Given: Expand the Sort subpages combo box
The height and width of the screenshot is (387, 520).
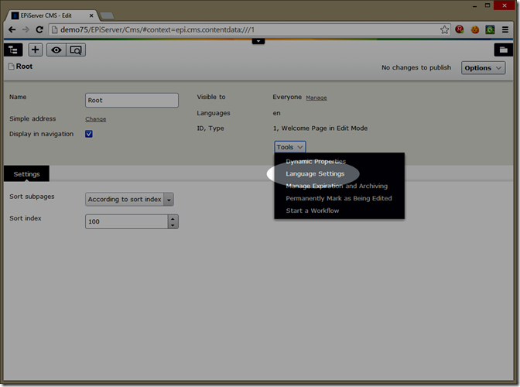Looking at the screenshot, I should [x=169, y=199].
